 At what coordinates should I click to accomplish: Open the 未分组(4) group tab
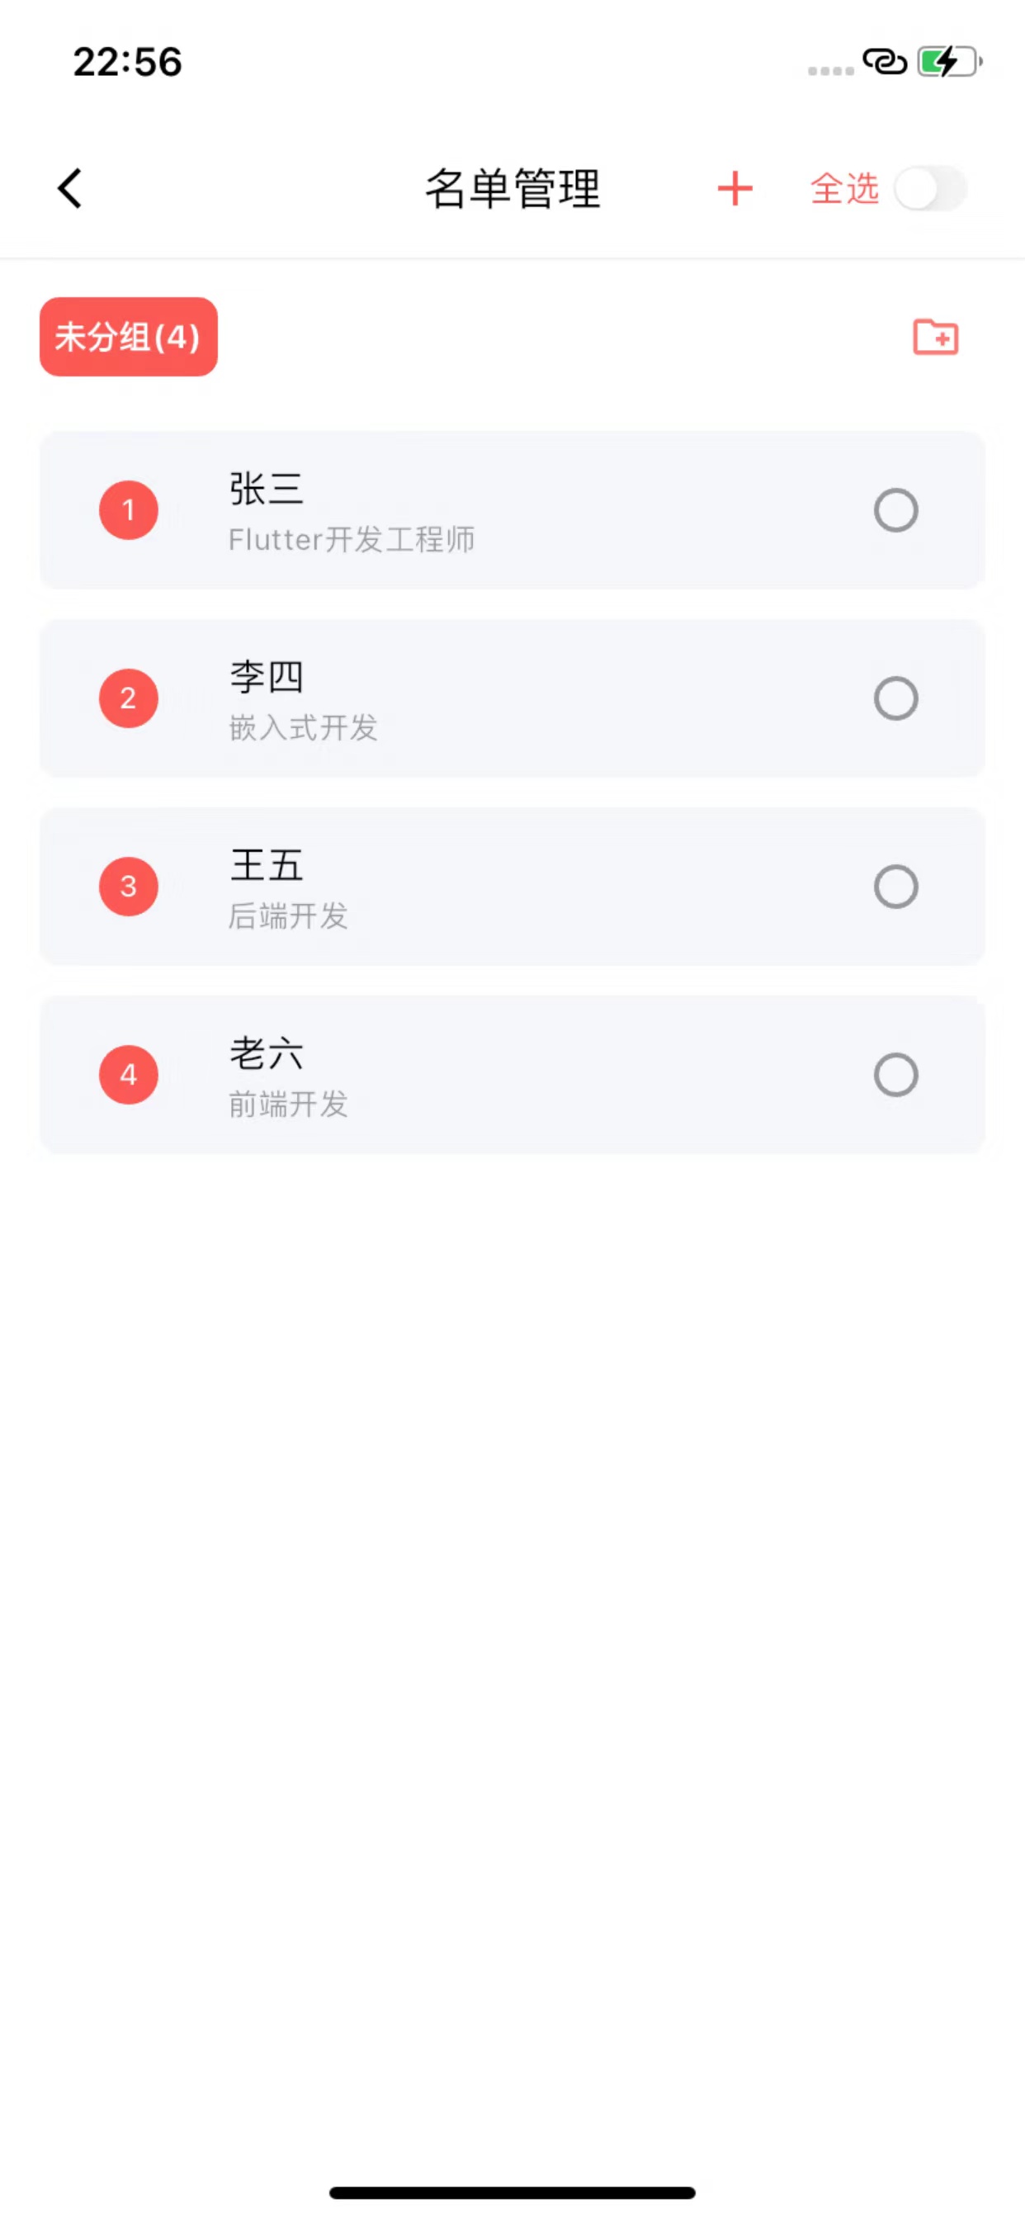(x=129, y=337)
